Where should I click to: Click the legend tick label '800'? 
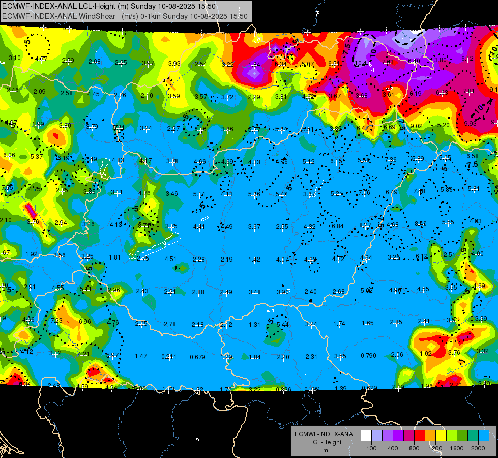414,448
